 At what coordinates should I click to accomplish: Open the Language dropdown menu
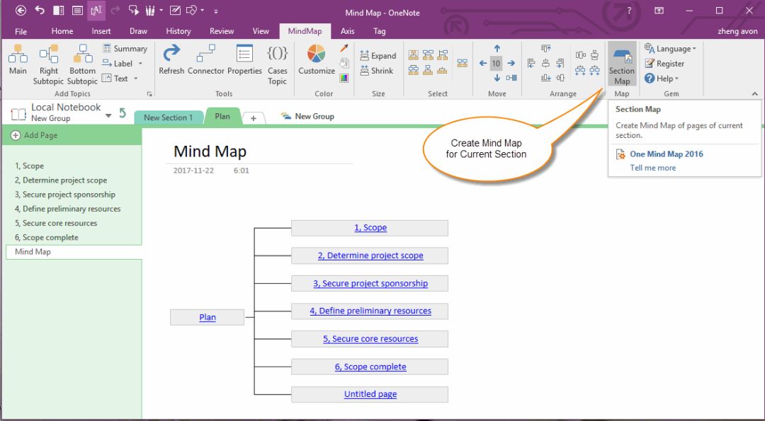(x=670, y=49)
